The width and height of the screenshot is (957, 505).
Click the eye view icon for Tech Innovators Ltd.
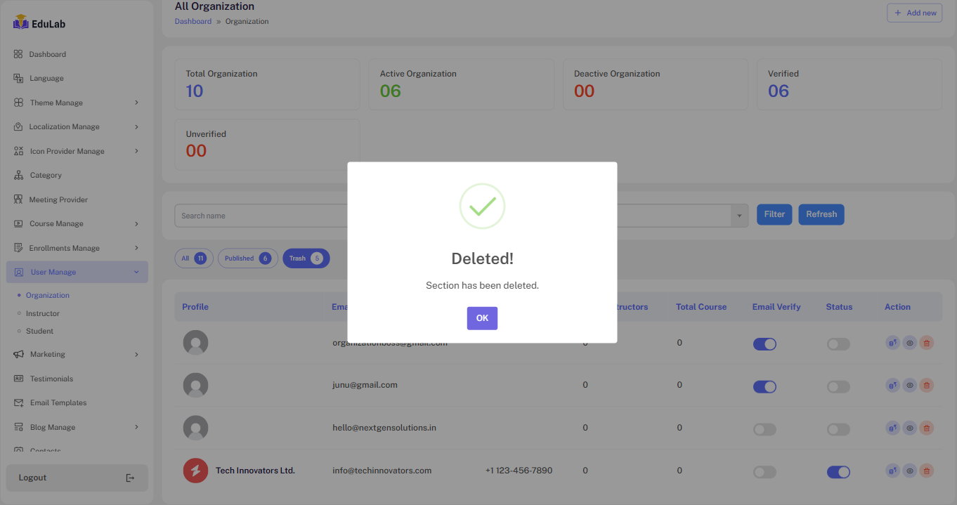910,471
